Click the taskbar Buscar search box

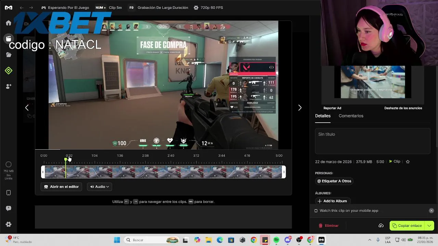(x=152, y=240)
